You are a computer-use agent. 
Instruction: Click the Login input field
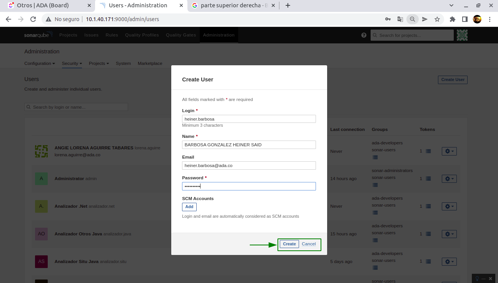click(x=249, y=119)
